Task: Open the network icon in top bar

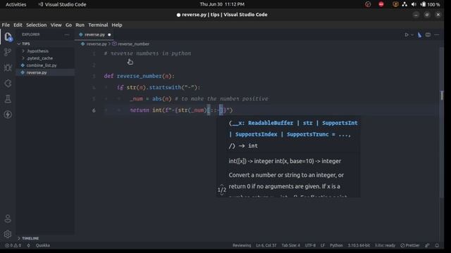Action: [x=404, y=4]
